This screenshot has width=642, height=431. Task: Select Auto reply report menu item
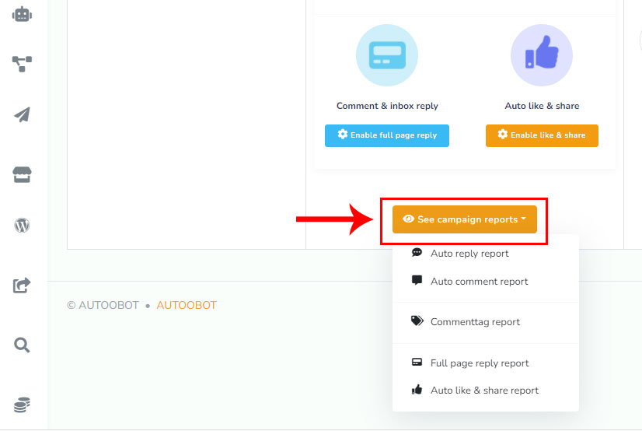[x=469, y=254]
